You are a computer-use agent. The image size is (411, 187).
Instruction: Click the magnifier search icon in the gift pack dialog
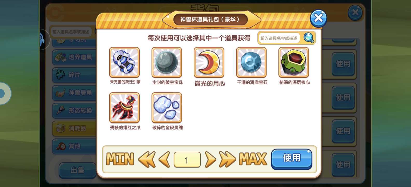pyautogui.click(x=309, y=38)
